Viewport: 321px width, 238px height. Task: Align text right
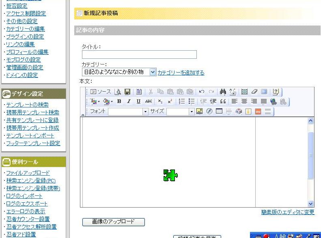[254, 101]
